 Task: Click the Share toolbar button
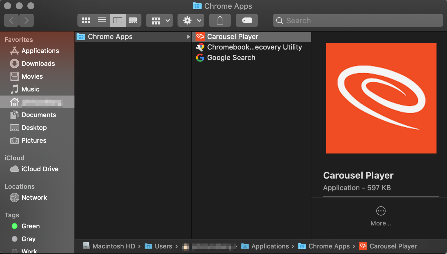tap(220, 20)
